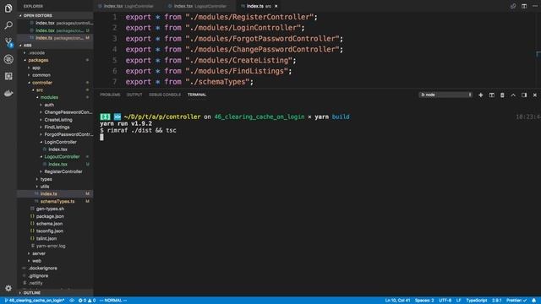Image resolution: width=541 pixels, height=304 pixels.
Task: Collapse the modules folder
Action: 49,98
